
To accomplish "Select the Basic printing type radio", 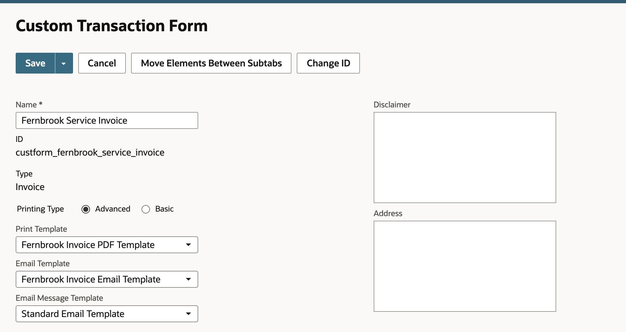I will (x=146, y=209).
